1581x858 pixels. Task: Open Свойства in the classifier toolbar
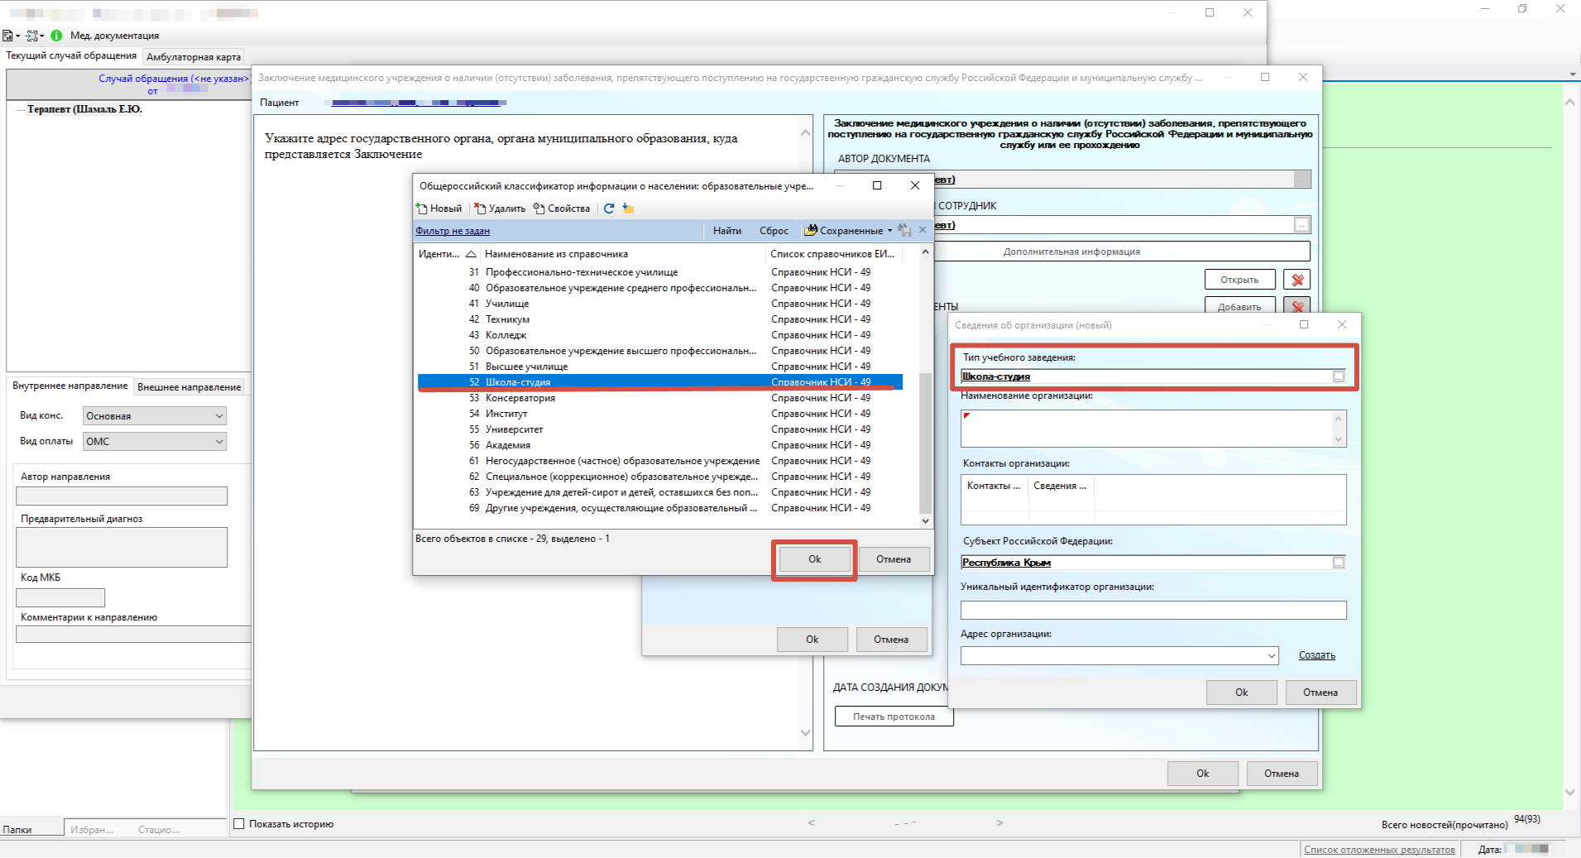(562, 209)
